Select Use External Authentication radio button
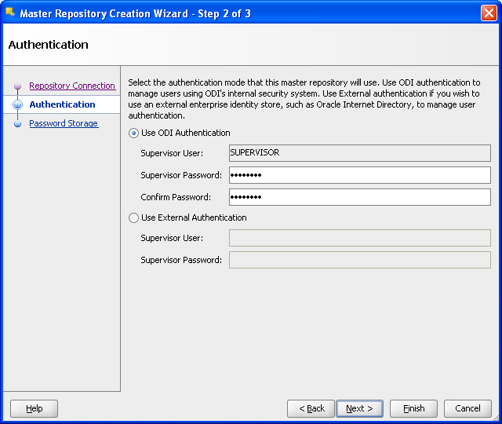 (x=133, y=218)
